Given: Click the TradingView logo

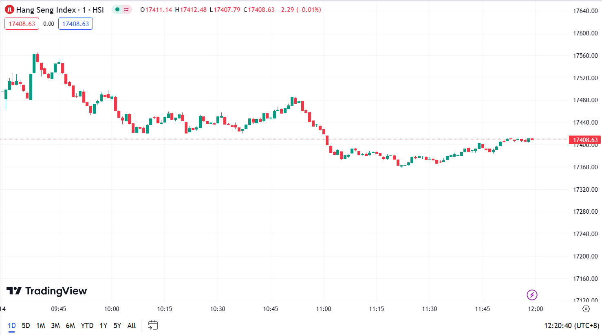Looking at the screenshot, I should coord(46,291).
